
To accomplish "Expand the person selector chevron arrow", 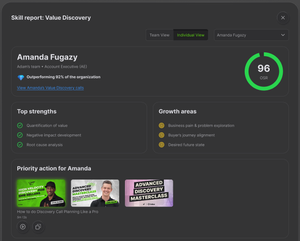I will click(283, 35).
